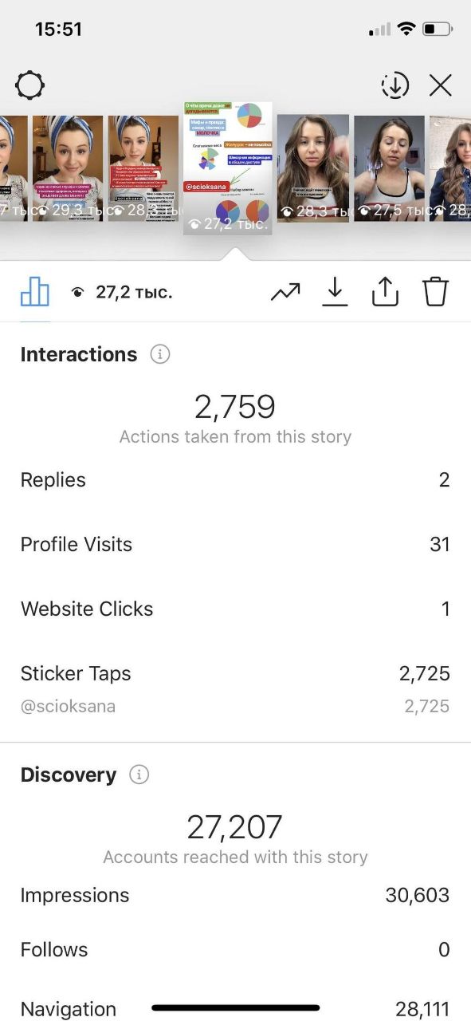Show info about Discovery
The width and height of the screenshot is (471, 1021).
pyautogui.click(x=139, y=775)
